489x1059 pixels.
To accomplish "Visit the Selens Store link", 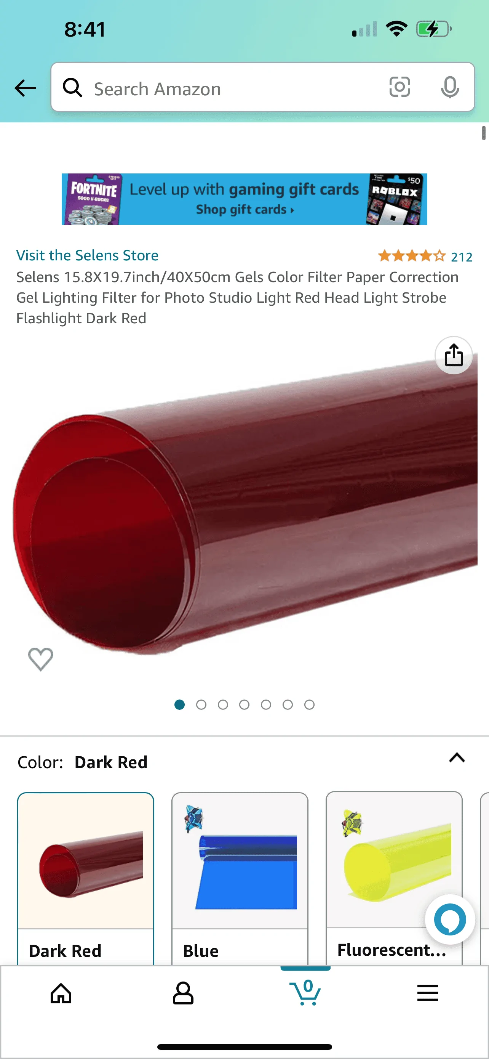I will coord(87,255).
